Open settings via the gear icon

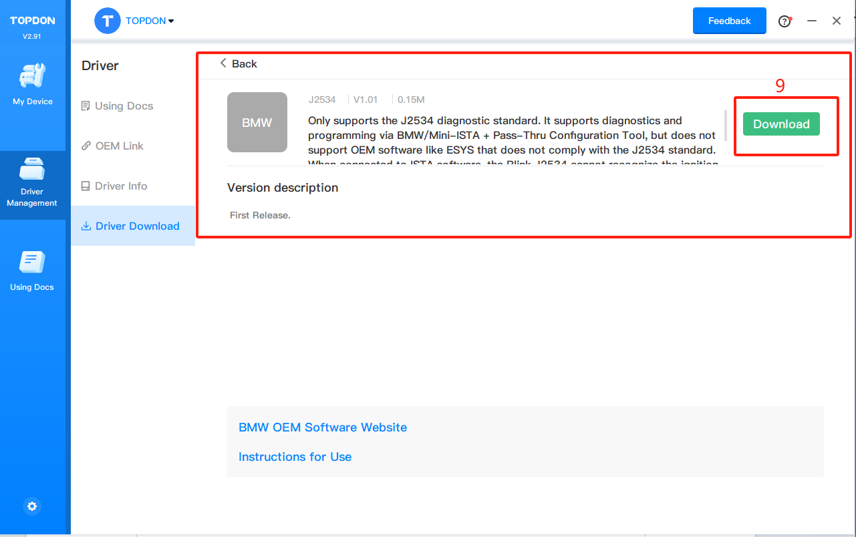click(32, 506)
